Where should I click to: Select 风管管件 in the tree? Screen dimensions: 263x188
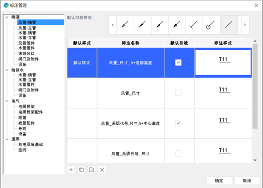26,43
